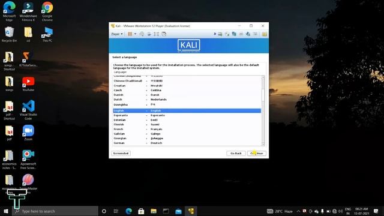The width and height of the screenshot is (384, 216).
Task: Select German in the language list
Action: (x=187, y=143)
